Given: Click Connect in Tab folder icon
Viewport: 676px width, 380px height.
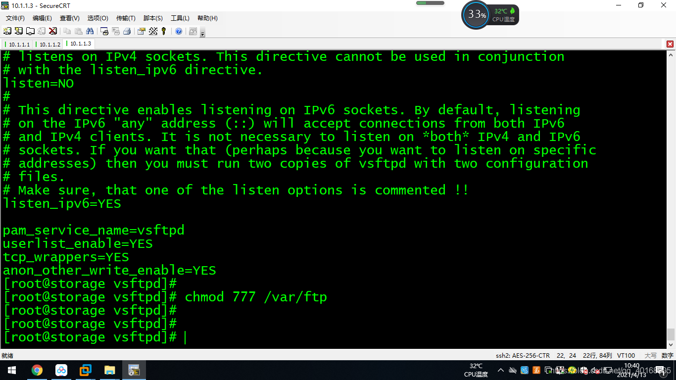Looking at the screenshot, I should [30, 31].
